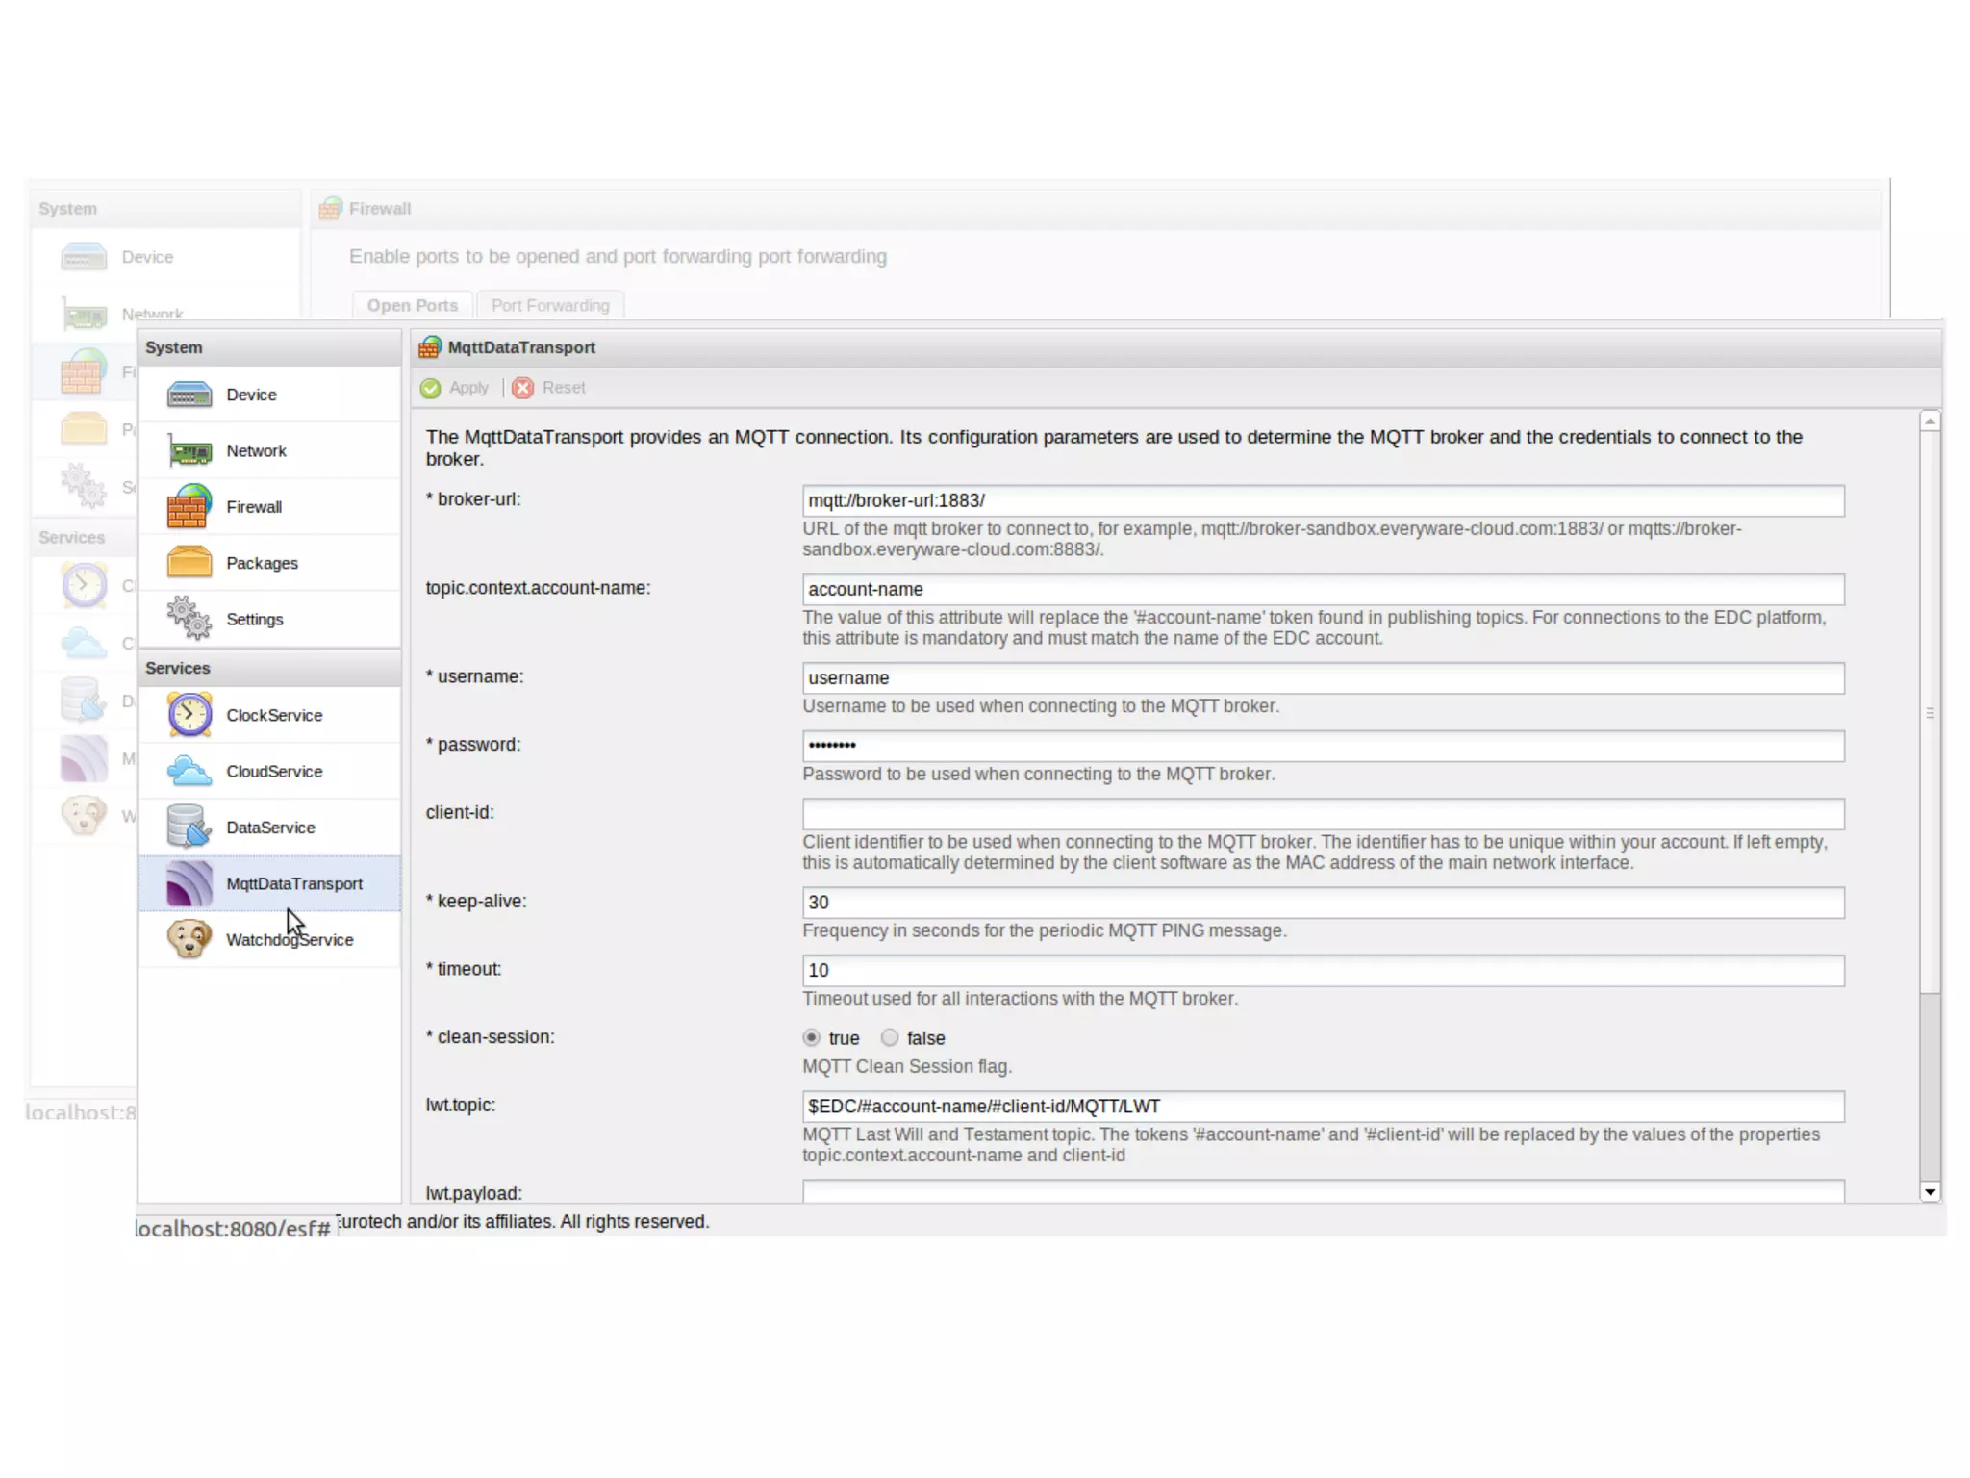This screenshot has height=1478, width=1970.
Task: Open the Device section icon
Action: click(189, 395)
